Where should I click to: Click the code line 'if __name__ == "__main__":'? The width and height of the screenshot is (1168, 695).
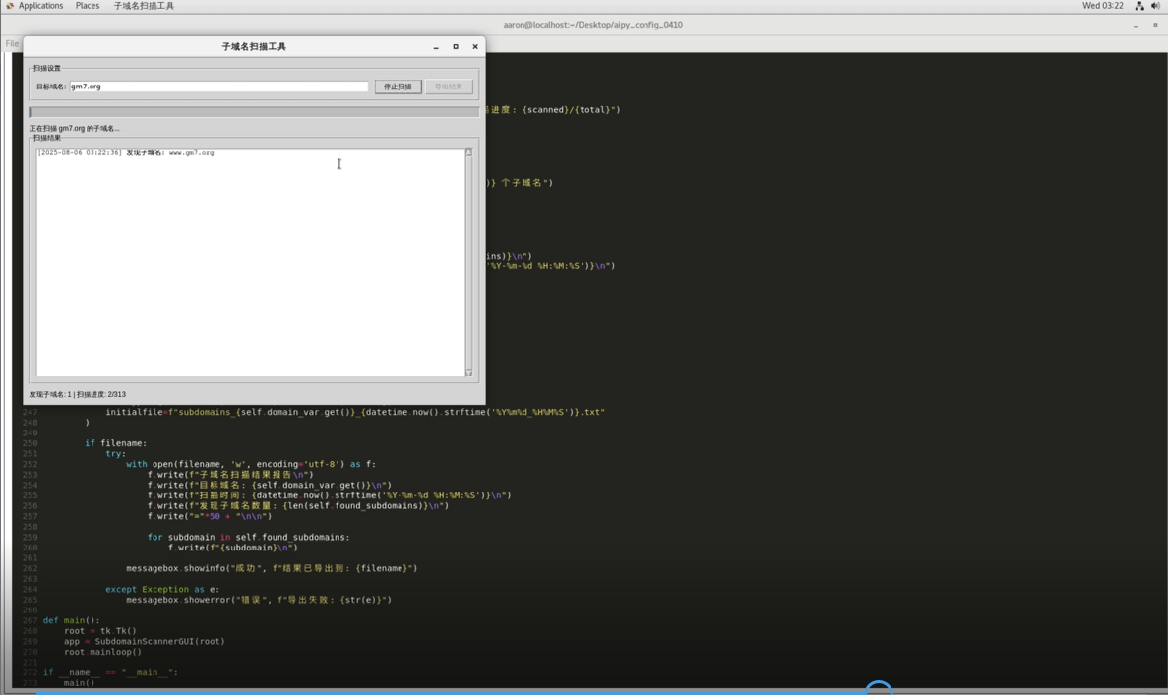110,672
